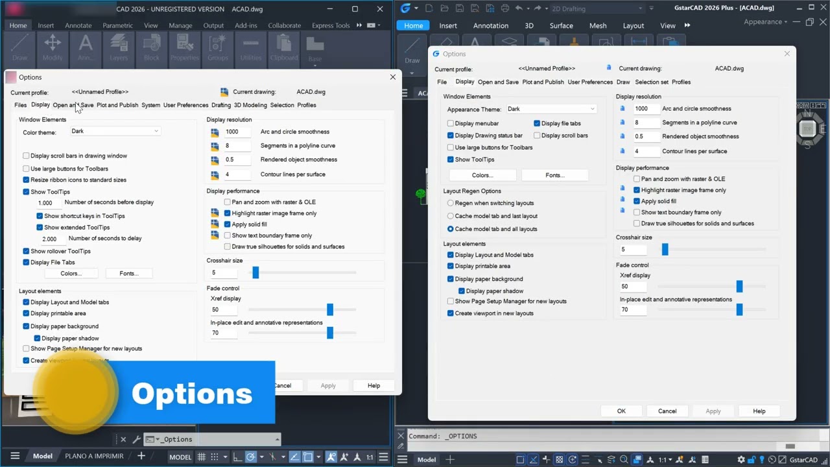
Task: Enable Display scroll bars in drawing window
Action: tap(26, 156)
